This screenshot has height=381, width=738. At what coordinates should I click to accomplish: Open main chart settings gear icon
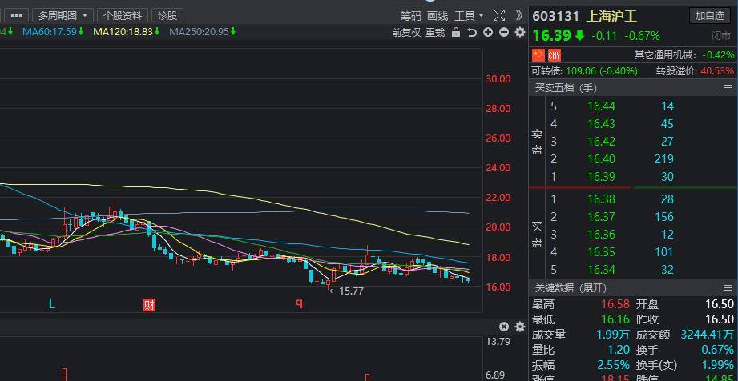point(519,33)
